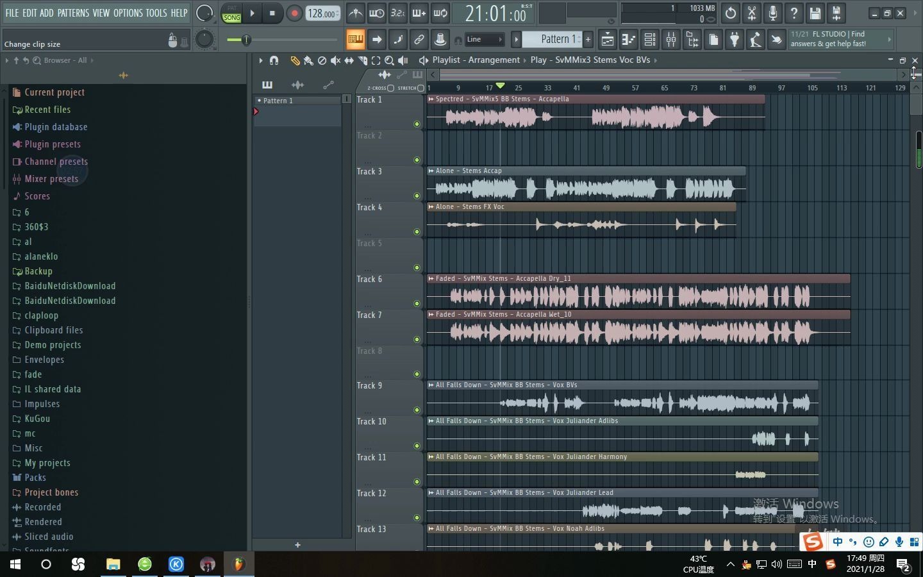Toggle the Z-CROSS option

[x=390, y=88]
